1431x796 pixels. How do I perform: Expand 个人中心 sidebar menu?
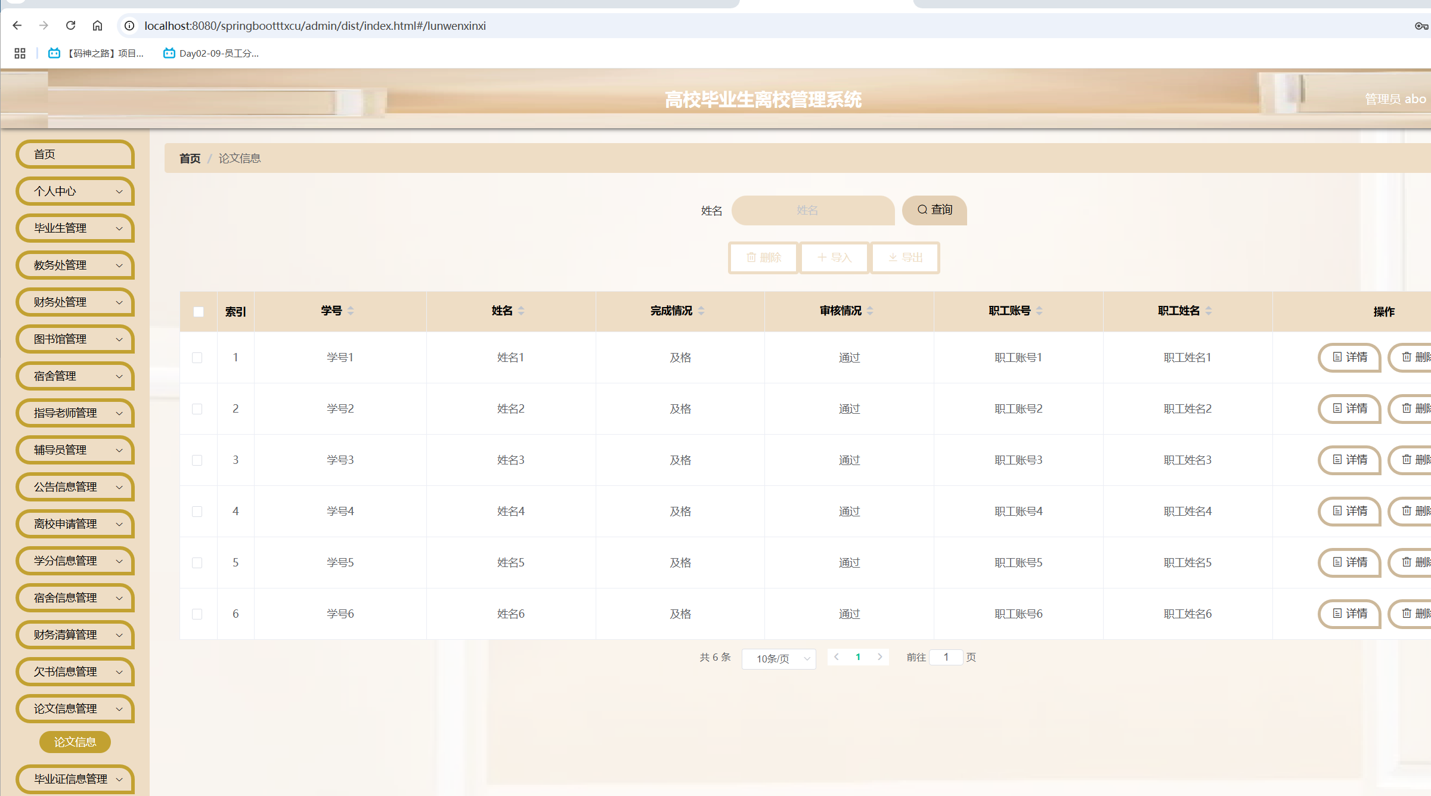pos(75,191)
